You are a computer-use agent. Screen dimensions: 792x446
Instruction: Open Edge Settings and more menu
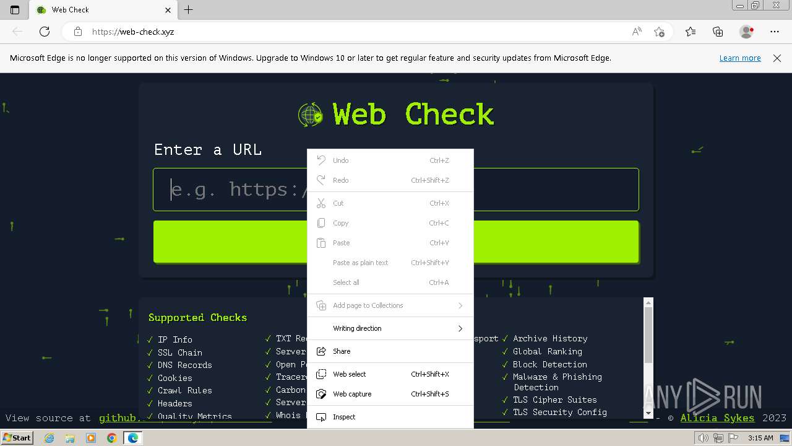tap(775, 32)
